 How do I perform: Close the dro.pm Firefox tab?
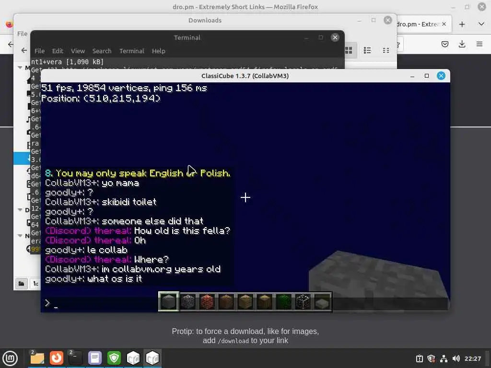point(444,24)
